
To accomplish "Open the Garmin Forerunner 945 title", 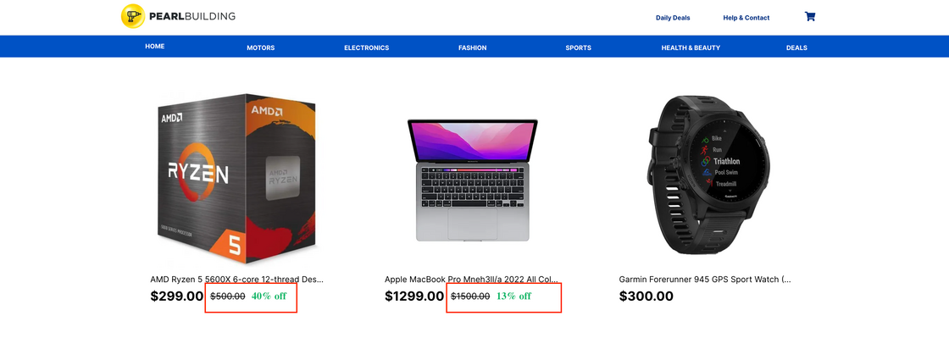I will [x=705, y=279].
